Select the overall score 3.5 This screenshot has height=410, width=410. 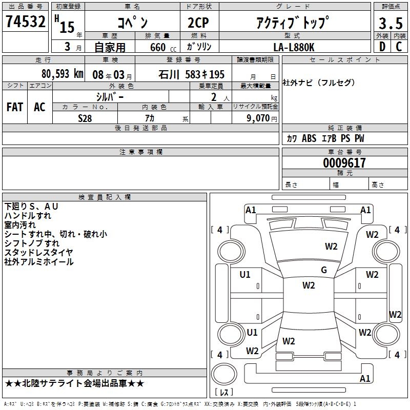click(x=391, y=23)
